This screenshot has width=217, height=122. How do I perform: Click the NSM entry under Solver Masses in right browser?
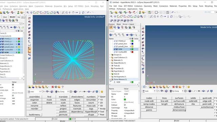click(118, 82)
